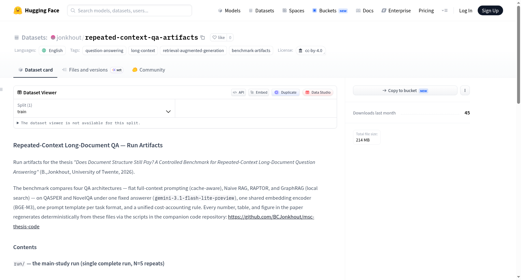This screenshot has width=521, height=280.
Task: Open the msc-thesis-code GitHub link
Action: click(271, 217)
